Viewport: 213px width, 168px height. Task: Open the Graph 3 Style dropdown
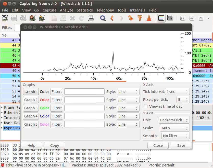[x=128, y=108]
